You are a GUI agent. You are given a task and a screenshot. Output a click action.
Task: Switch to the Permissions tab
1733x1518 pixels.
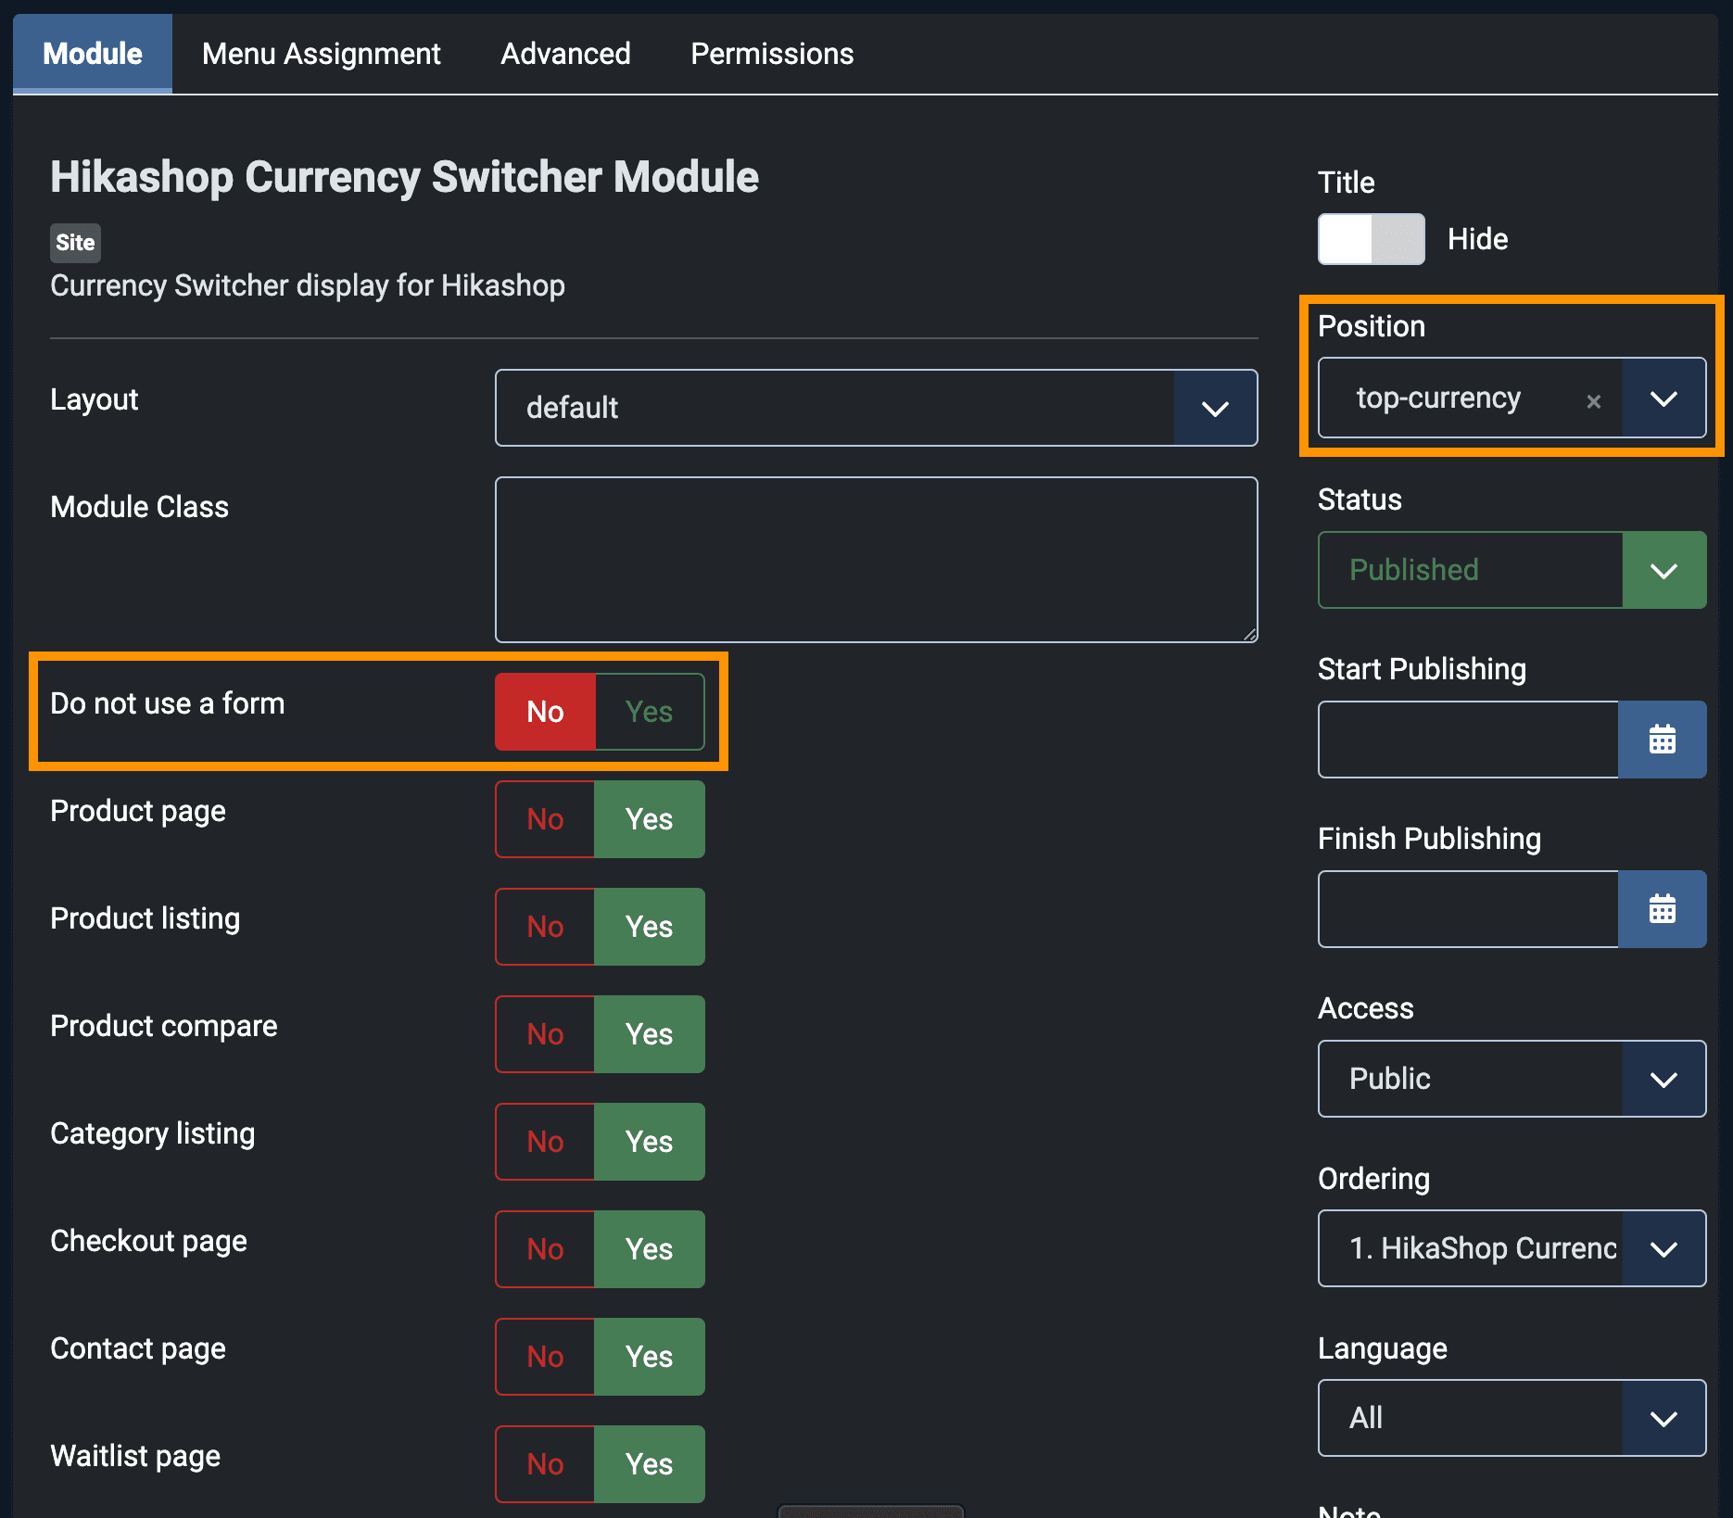click(x=772, y=54)
